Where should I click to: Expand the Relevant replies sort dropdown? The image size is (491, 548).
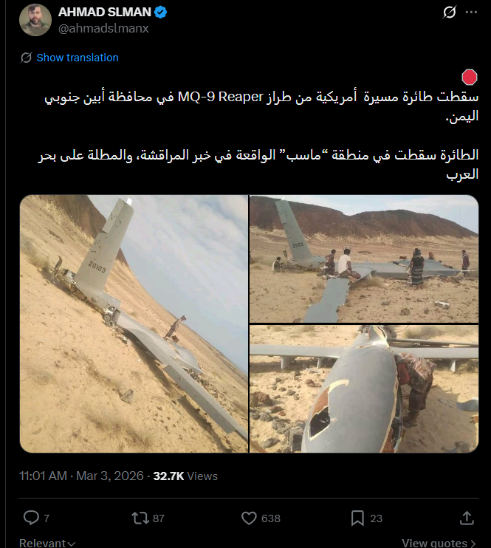[47, 543]
